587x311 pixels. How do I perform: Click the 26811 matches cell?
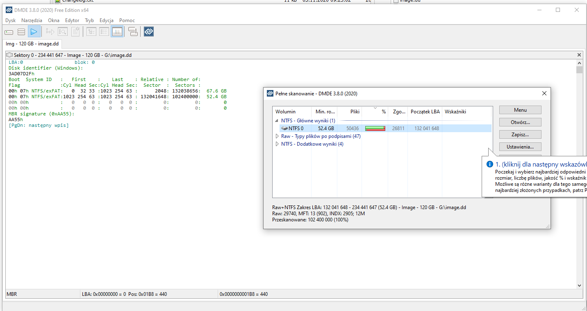pos(398,128)
